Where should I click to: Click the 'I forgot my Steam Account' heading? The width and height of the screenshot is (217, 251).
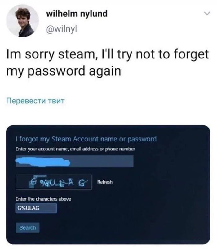(x=86, y=139)
